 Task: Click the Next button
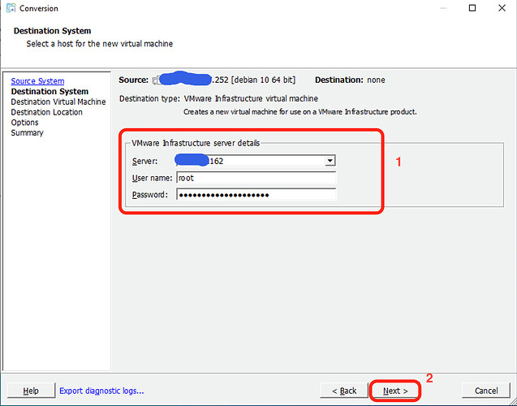point(395,391)
